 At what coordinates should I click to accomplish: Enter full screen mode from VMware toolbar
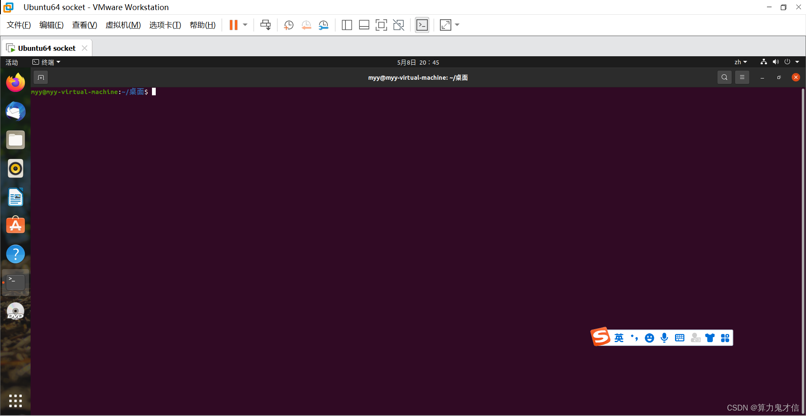(x=446, y=25)
